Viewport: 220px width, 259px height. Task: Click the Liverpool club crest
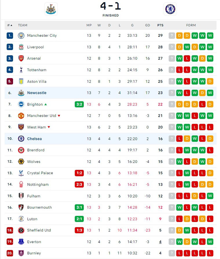pos(21,47)
